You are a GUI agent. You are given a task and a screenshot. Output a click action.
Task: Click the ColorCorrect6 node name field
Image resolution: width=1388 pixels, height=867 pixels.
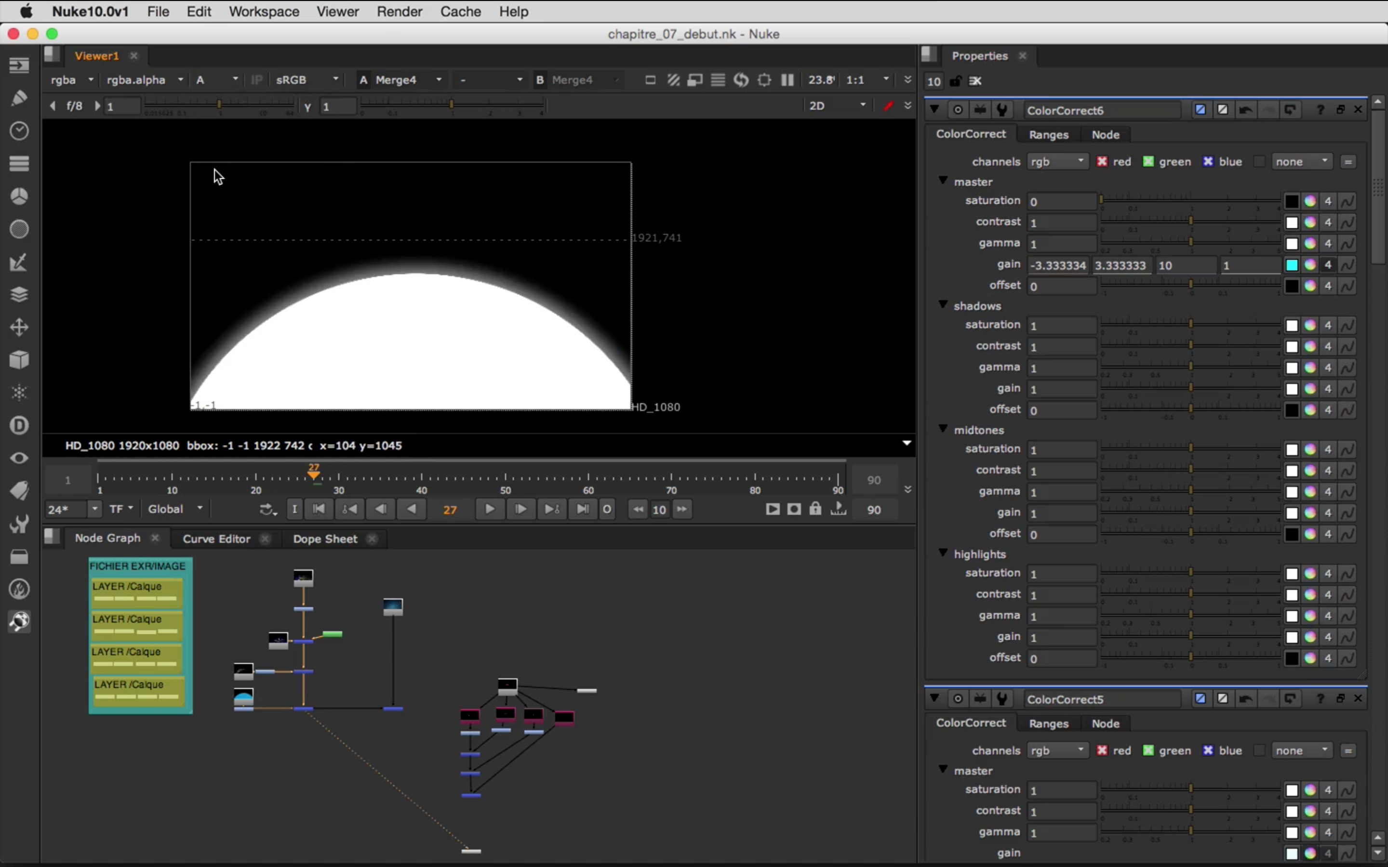[x=1102, y=110]
